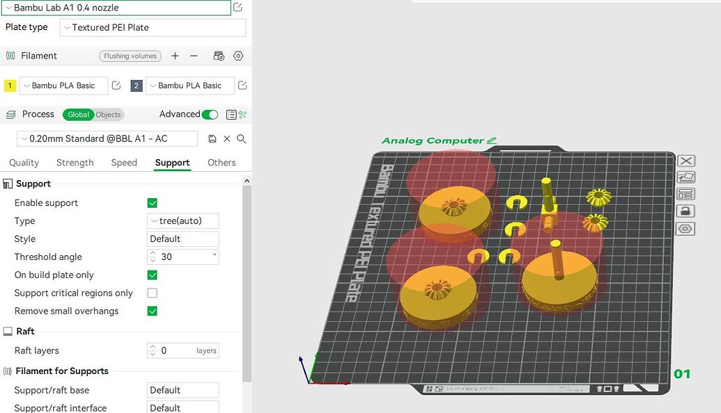
Task: Increase Raft layers with up arrow
Action: 153,347
